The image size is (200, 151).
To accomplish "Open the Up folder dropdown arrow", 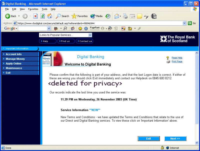I will click(x=135, y=28).
